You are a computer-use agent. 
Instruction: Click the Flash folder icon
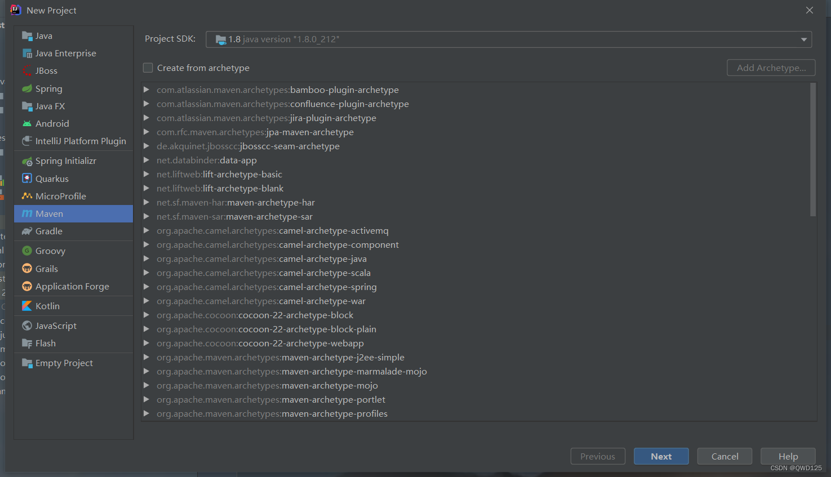click(x=27, y=343)
